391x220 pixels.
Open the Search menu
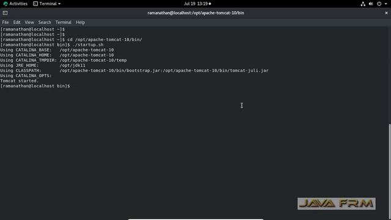pos(45,22)
